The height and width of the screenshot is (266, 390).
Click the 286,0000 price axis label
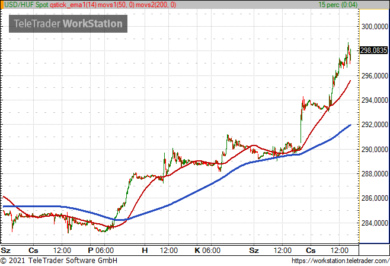coord(375,198)
